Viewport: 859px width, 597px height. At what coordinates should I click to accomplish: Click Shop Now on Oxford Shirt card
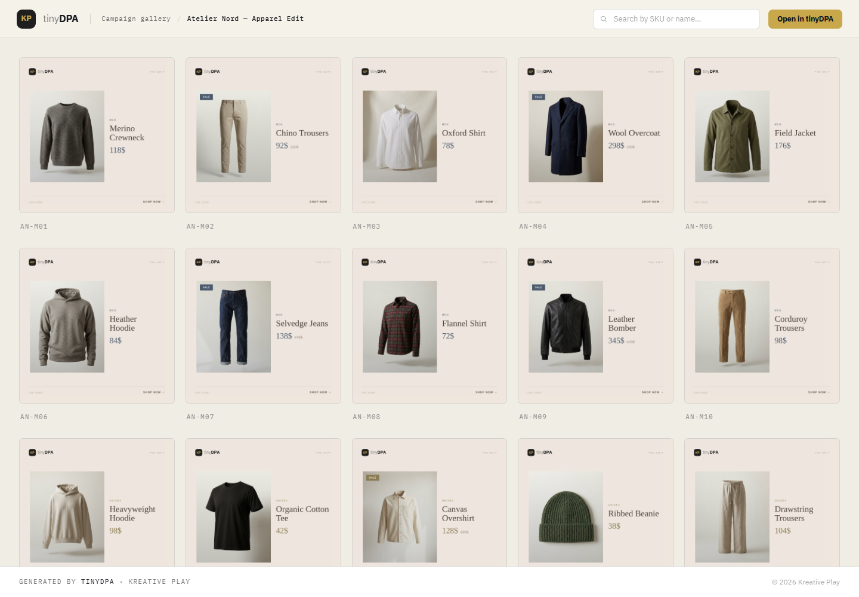[x=486, y=202]
